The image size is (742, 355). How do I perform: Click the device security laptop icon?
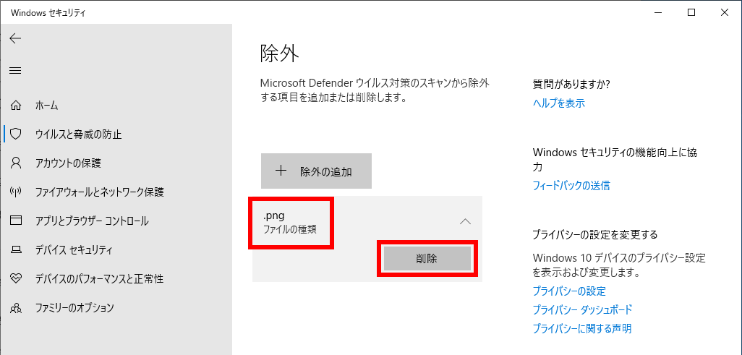tap(16, 249)
